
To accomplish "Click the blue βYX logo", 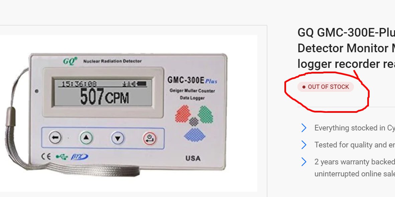I will point(79,157).
